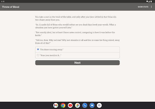The width and height of the screenshot is (155, 109).
Task: Tap the Next button
Action: [77, 63]
